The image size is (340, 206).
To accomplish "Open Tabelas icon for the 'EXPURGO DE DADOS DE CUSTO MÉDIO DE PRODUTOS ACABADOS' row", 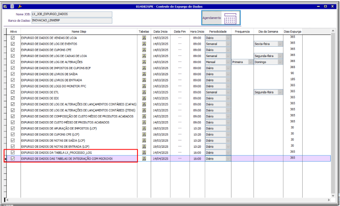I will pyautogui.click(x=144, y=122).
